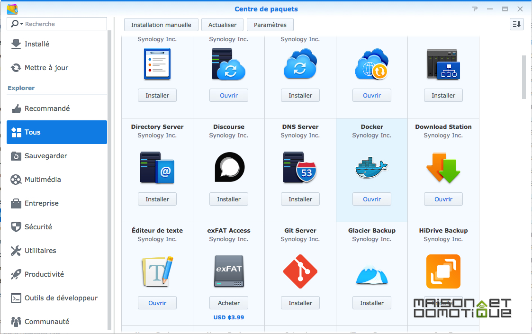This screenshot has height=334, width=532.
Task: Click the Package Center app icon in title bar
Action: click(12, 9)
